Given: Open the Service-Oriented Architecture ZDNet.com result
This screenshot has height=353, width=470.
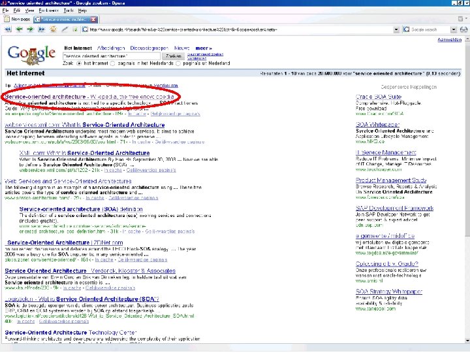Looking at the screenshot, I should [65, 243].
